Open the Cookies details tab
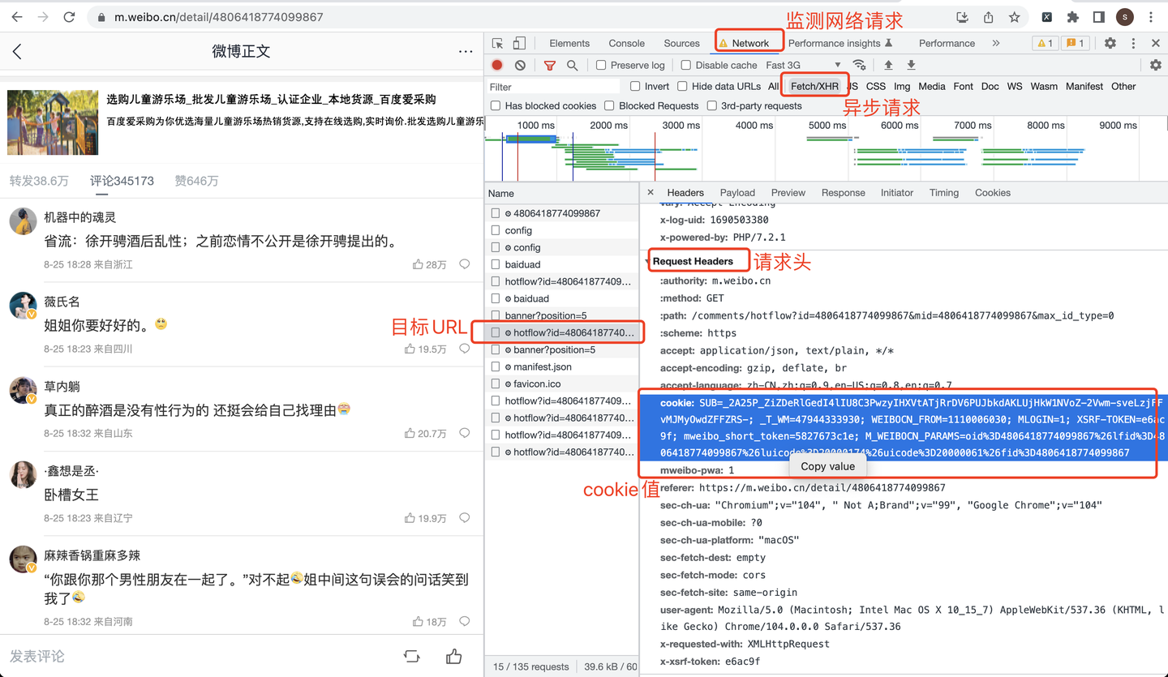 pyautogui.click(x=993, y=192)
